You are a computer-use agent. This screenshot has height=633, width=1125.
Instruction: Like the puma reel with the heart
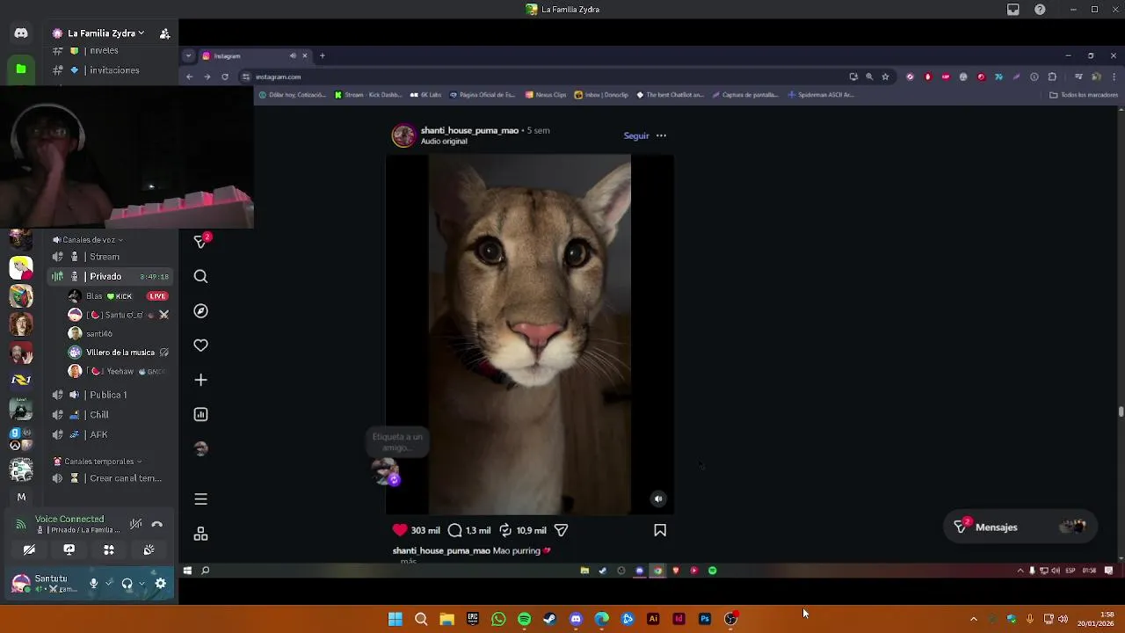click(x=400, y=530)
